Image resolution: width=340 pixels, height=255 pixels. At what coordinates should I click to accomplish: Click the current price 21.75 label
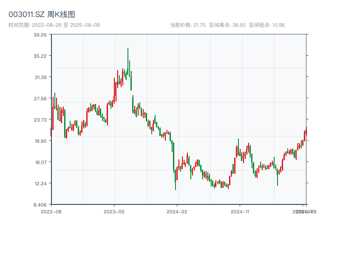point(188,25)
